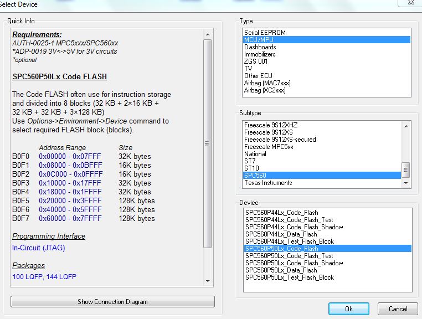Select SPC560P44Lx_Code_Flash device
Image resolution: width=422 pixels, height=319 pixels.
tap(328, 213)
